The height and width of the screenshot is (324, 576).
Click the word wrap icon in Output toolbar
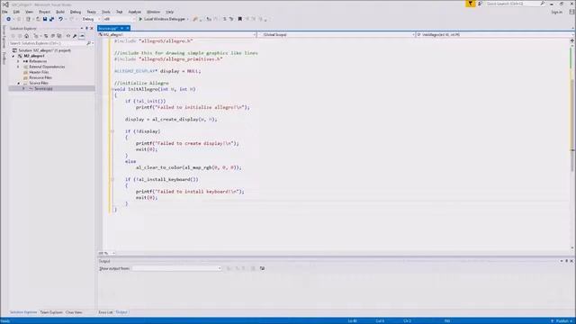click(262, 268)
